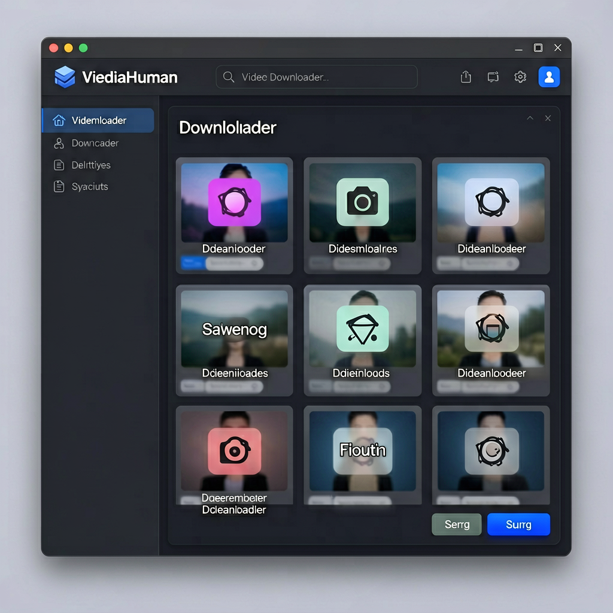This screenshot has width=613, height=613.
Task: Click the Didesmloalres card label
Action: [x=363, y=248]
